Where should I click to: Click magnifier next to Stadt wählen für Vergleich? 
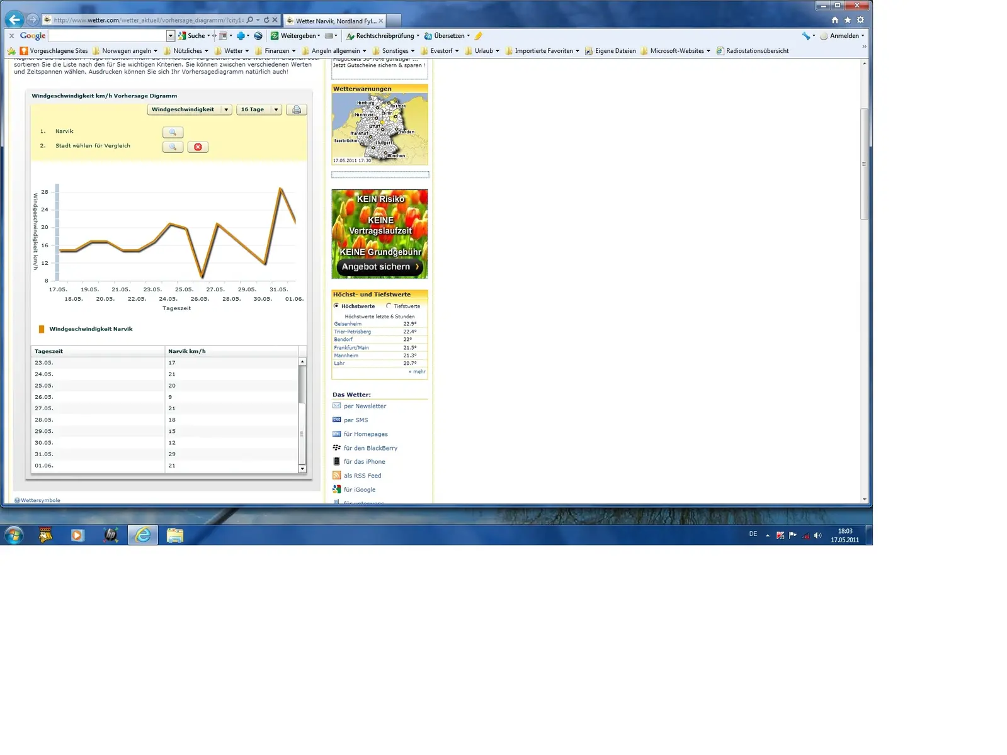coord(173,147)
